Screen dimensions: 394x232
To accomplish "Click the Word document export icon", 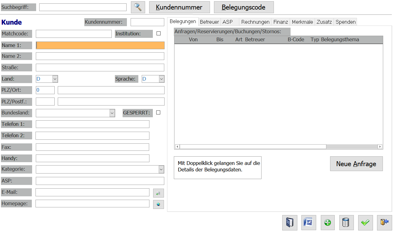I will click(308, 222).
